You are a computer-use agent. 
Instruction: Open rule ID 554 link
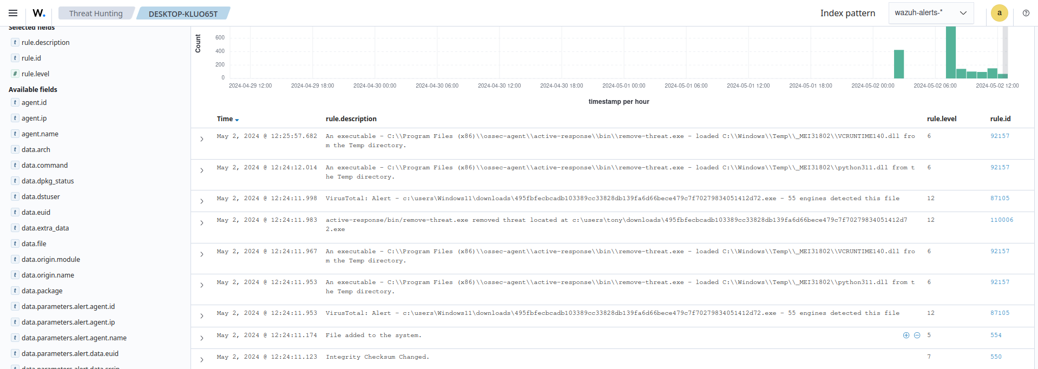996,335
